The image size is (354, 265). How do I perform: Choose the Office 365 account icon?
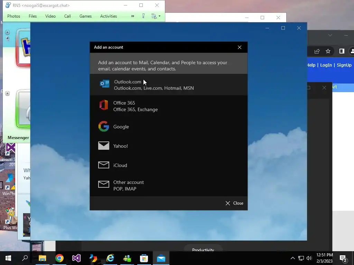(104, 105)
